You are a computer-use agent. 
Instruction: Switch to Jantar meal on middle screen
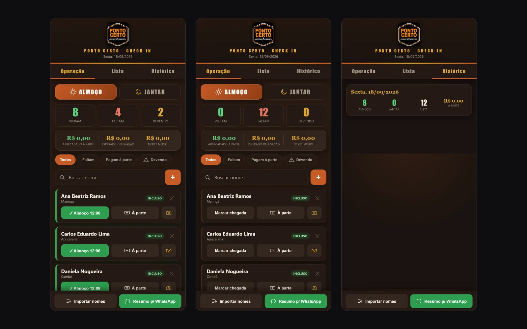[x=295, y=92]
